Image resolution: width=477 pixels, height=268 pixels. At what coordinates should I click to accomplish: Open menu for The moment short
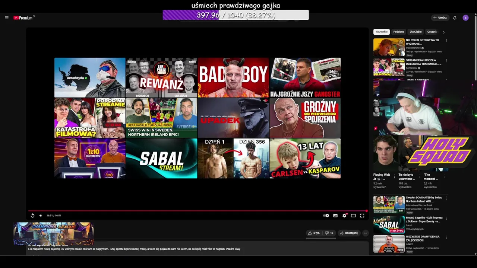click(445, 176)
